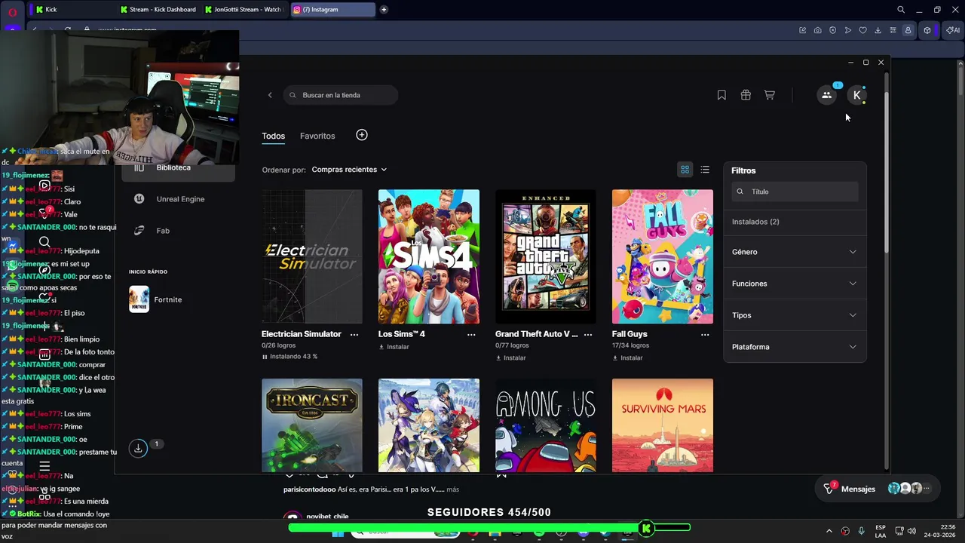The height and width of the screenshot is (543, 965).
Task: Open taskbar volume control
Action: tap(911, 531)
